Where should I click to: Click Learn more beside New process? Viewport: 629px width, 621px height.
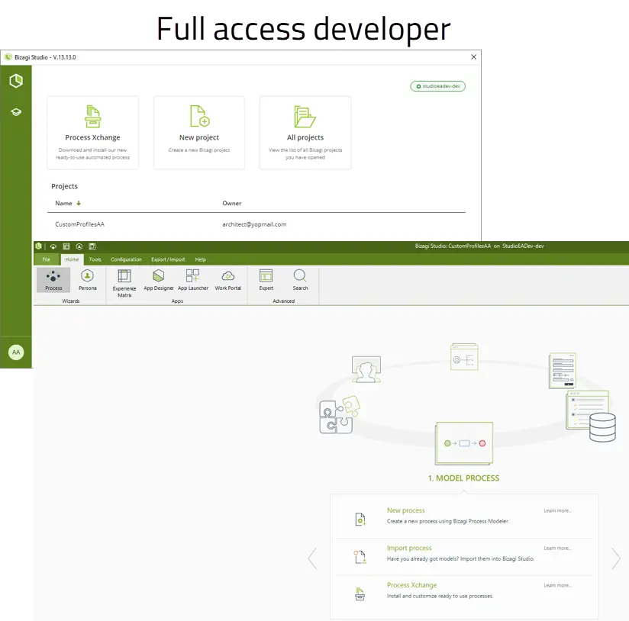(x=557, y=510)
